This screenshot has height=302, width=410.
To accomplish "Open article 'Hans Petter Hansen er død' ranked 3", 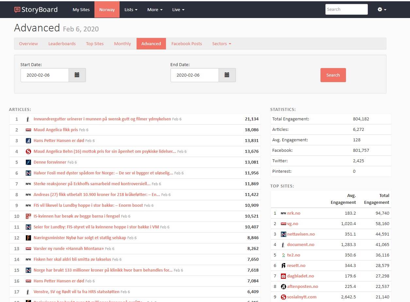I will [59, 141].
